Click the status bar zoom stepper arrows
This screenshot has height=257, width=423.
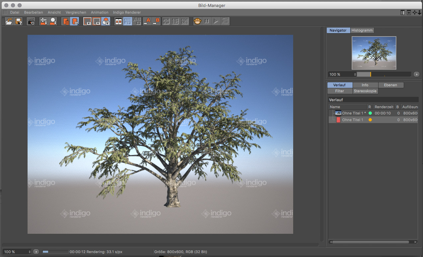(30, 252)
